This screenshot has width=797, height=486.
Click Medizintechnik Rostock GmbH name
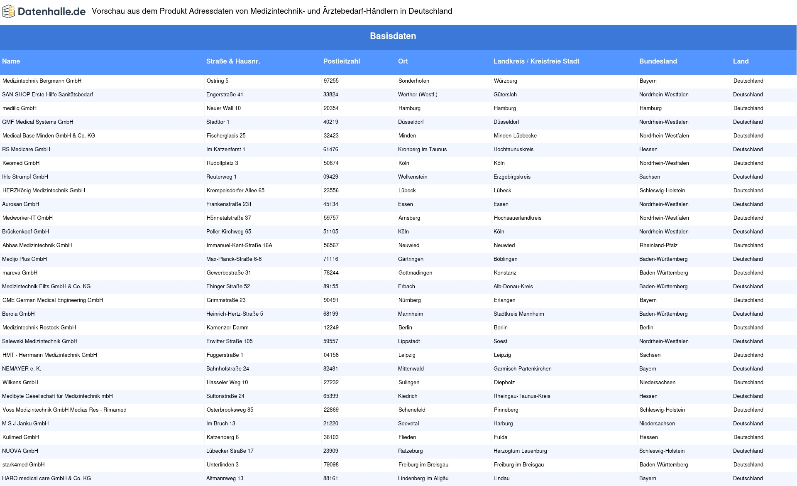(39, 328)
